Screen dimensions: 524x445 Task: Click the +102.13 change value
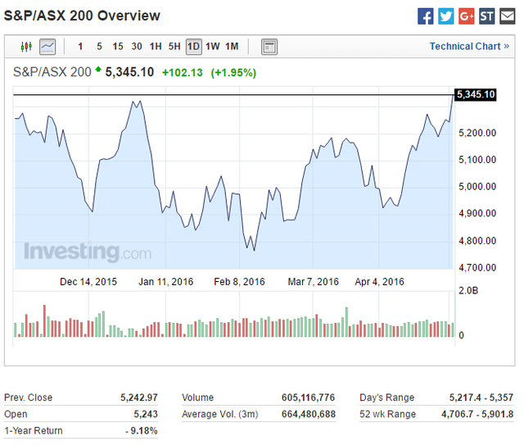click(x=183, y=73)
